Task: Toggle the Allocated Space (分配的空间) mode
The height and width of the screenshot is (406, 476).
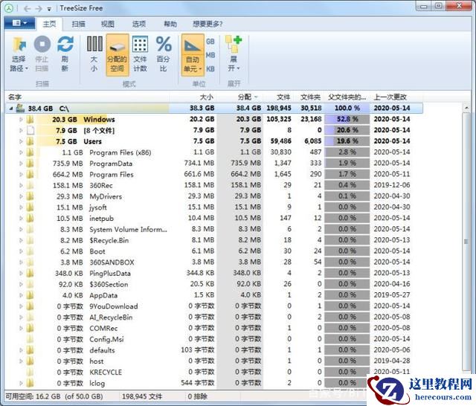Action: click(x=118, y=55)
